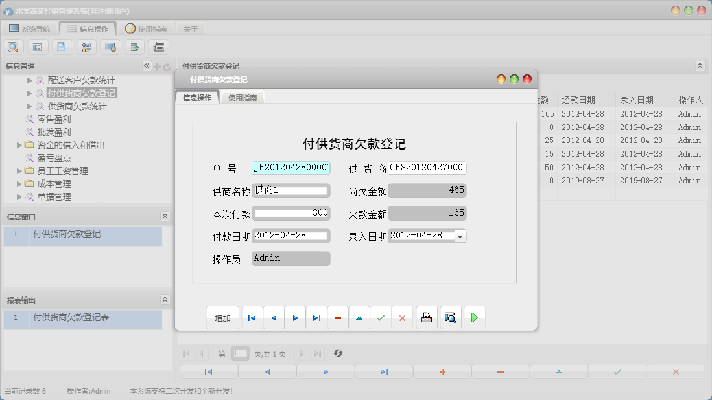Screen dimensions: 712x400
Task: Collapse the 信息窗口 panel
Action: (x=165, y=216)
